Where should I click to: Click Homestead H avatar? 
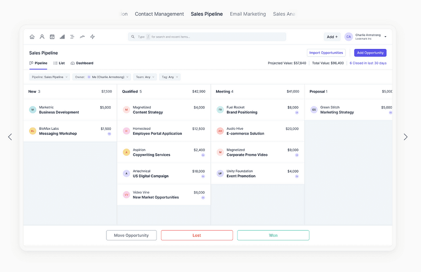pos(126,131)
